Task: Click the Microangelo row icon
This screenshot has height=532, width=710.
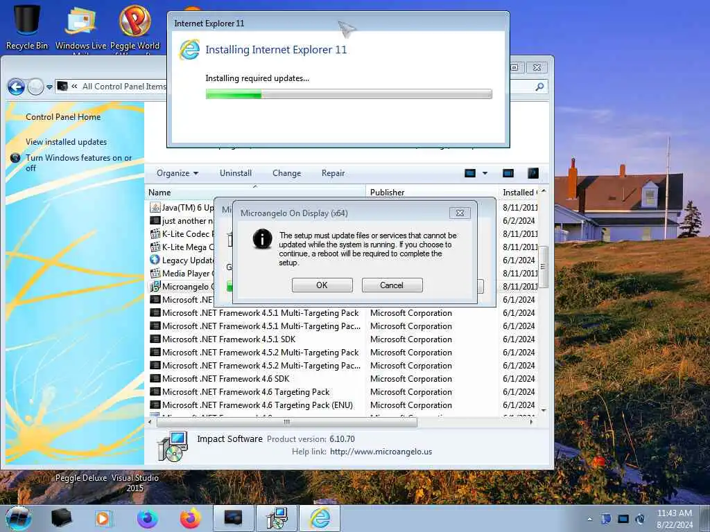Action: click(155, 286)
